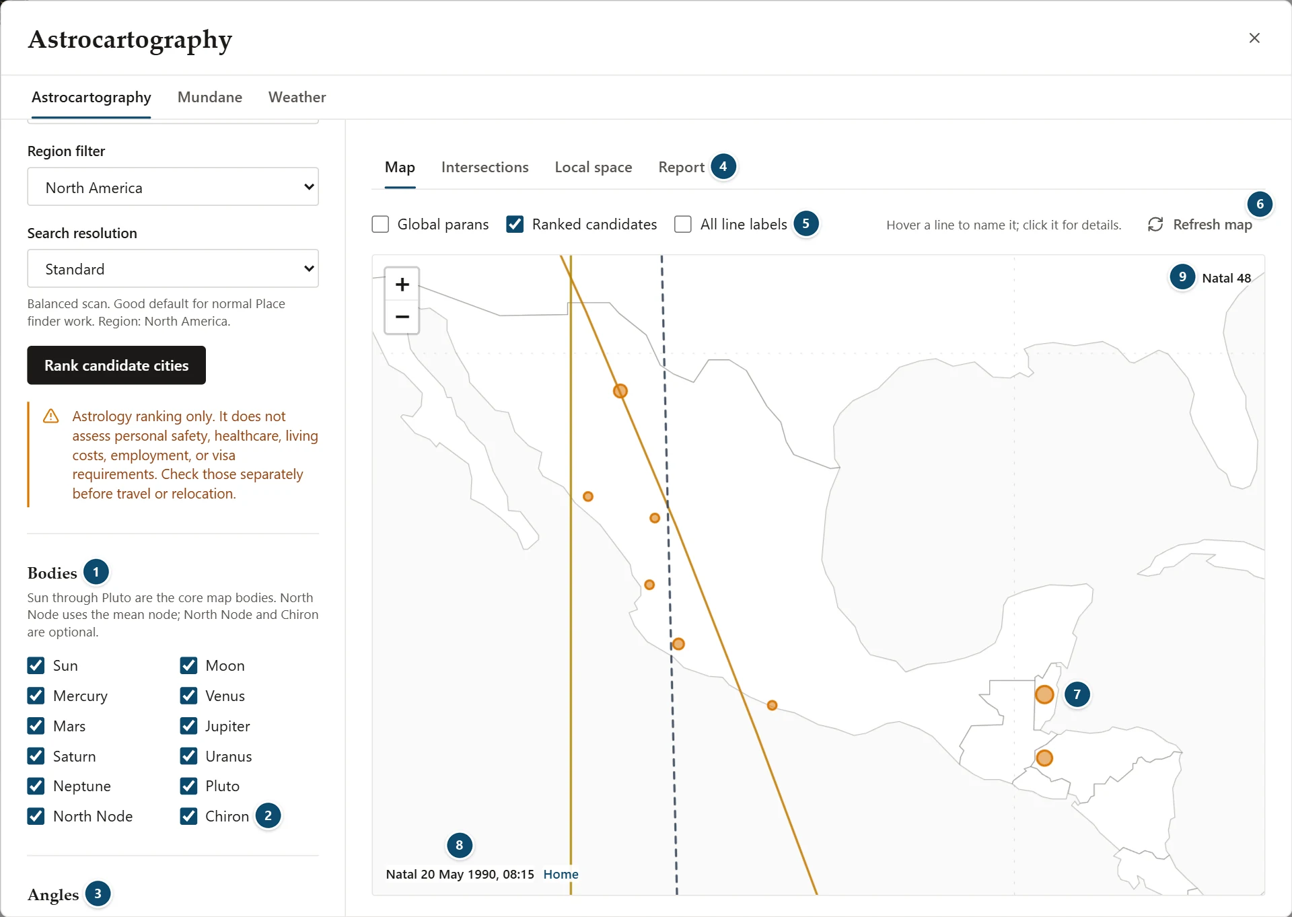
Task: Zoom in on the map with plus button
Action: coord(402,285)
